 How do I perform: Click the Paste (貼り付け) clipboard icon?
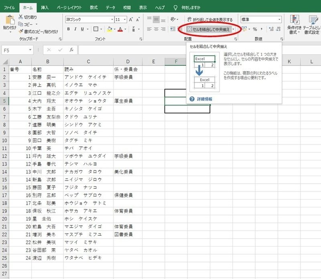coord(10,20)
